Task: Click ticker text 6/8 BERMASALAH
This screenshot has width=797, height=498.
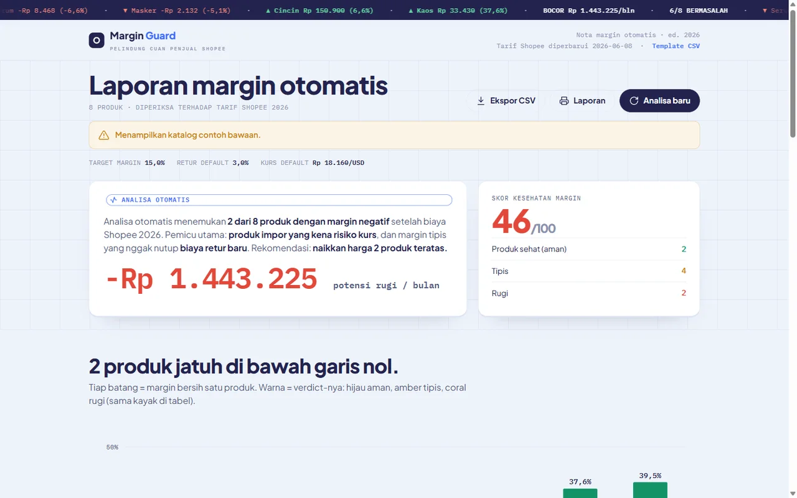Action: (x=699, y=11)
